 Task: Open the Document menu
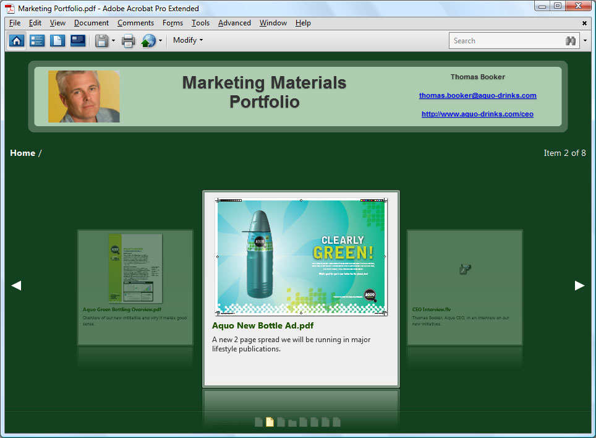pos(91,23)
